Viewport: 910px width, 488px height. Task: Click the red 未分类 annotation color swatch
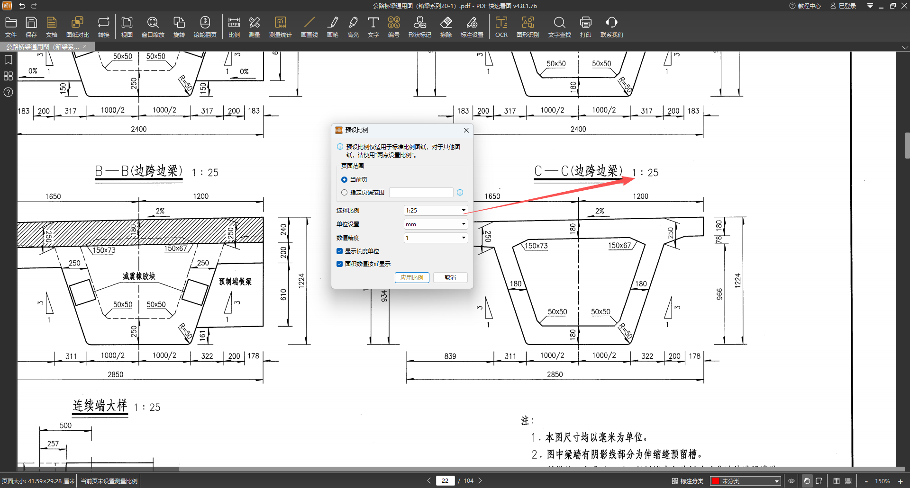pos(716,481)
